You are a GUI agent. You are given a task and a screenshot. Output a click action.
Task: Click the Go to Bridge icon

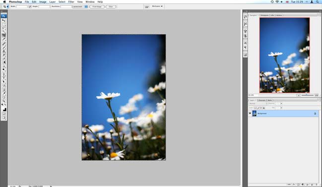click(147, 6)
